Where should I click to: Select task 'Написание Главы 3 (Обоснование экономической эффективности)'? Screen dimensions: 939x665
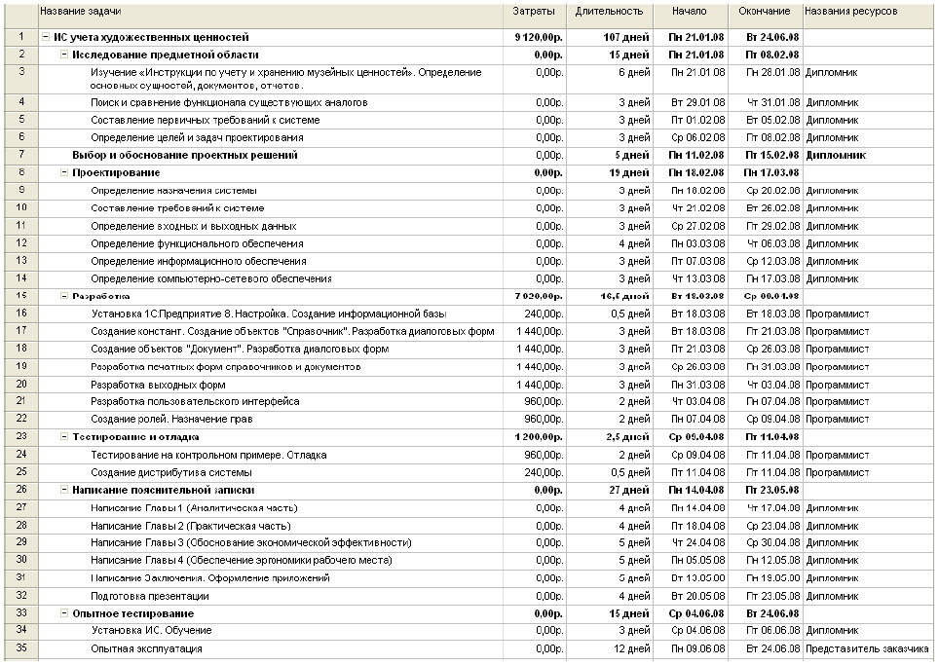point(251,543)
